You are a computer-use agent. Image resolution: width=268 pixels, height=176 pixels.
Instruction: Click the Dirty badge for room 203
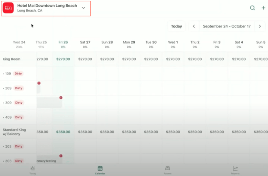click(x=19, y=147)
